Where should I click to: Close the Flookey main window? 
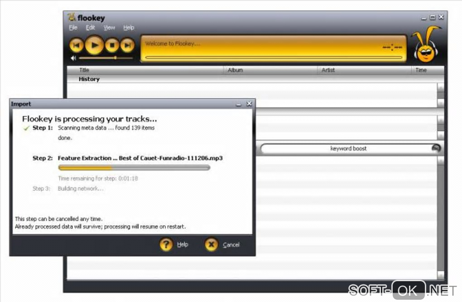441,17
